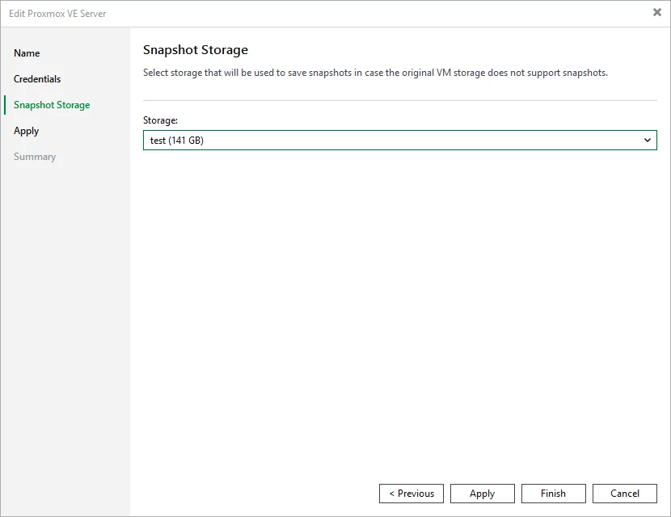The image size is (671, 517).
Task: Click the test (141 GB) storage value
Action: tap(177, 141)
